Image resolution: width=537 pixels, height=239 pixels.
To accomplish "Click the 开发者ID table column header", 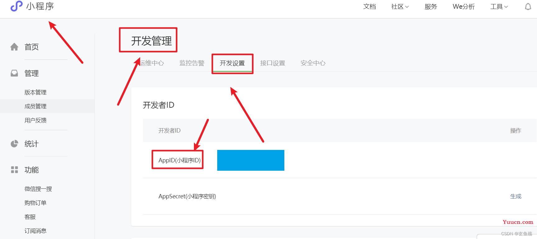I will point(169,130).
